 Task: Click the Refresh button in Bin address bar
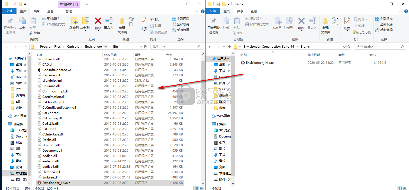click(x=145, y=47)
